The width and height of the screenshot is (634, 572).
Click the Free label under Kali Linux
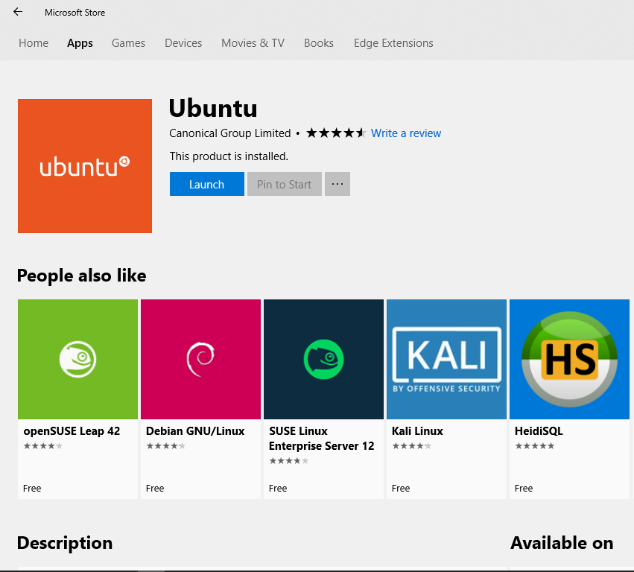click(x=400, y=488)
